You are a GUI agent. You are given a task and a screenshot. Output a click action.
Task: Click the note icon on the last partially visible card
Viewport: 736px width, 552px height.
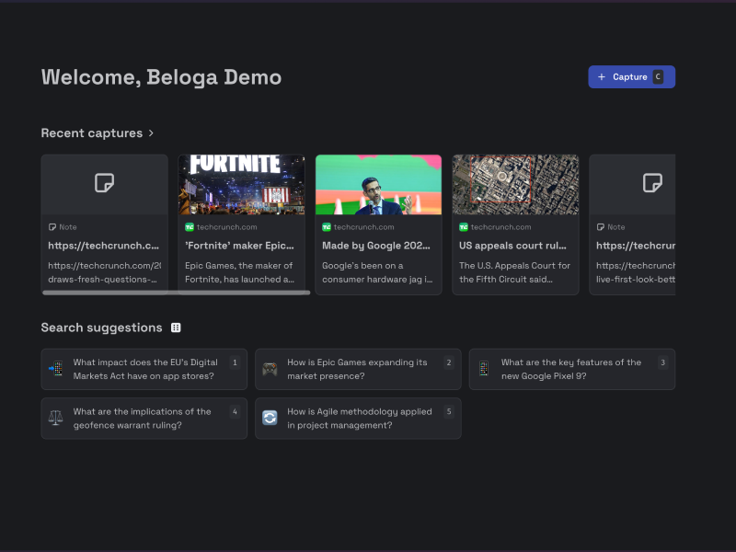652,182
